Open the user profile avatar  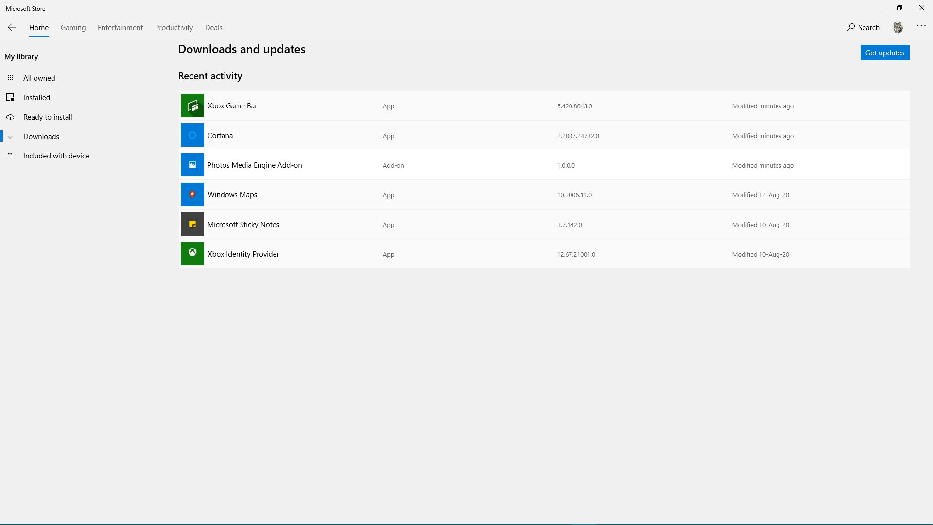click(898, 28)
